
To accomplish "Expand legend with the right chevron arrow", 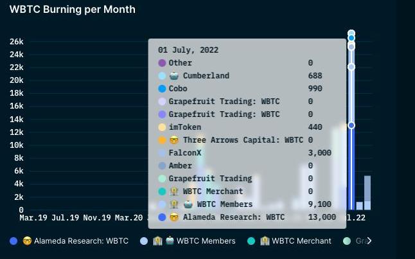I will click(369, 241).
